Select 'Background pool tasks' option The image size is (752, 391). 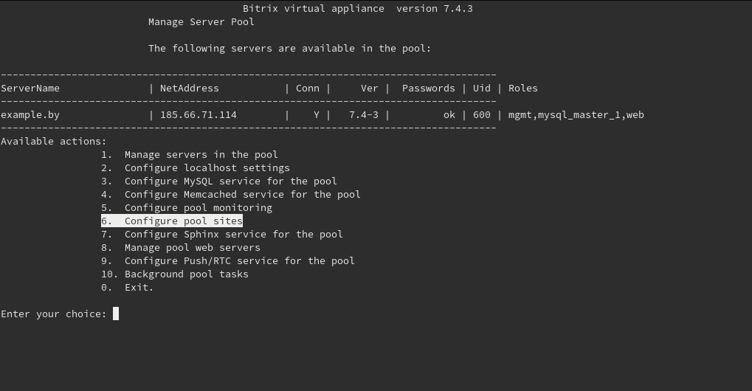pos(186,274)
